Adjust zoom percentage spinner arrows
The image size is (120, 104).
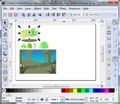coord(113,99)
